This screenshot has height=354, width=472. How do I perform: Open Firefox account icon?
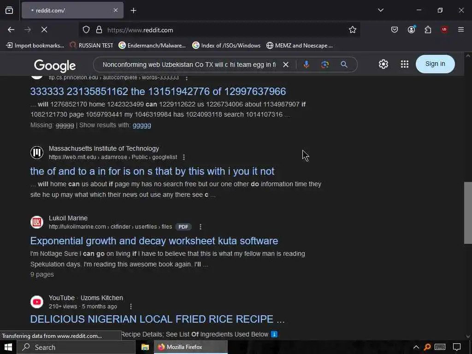tap(412, 29)
